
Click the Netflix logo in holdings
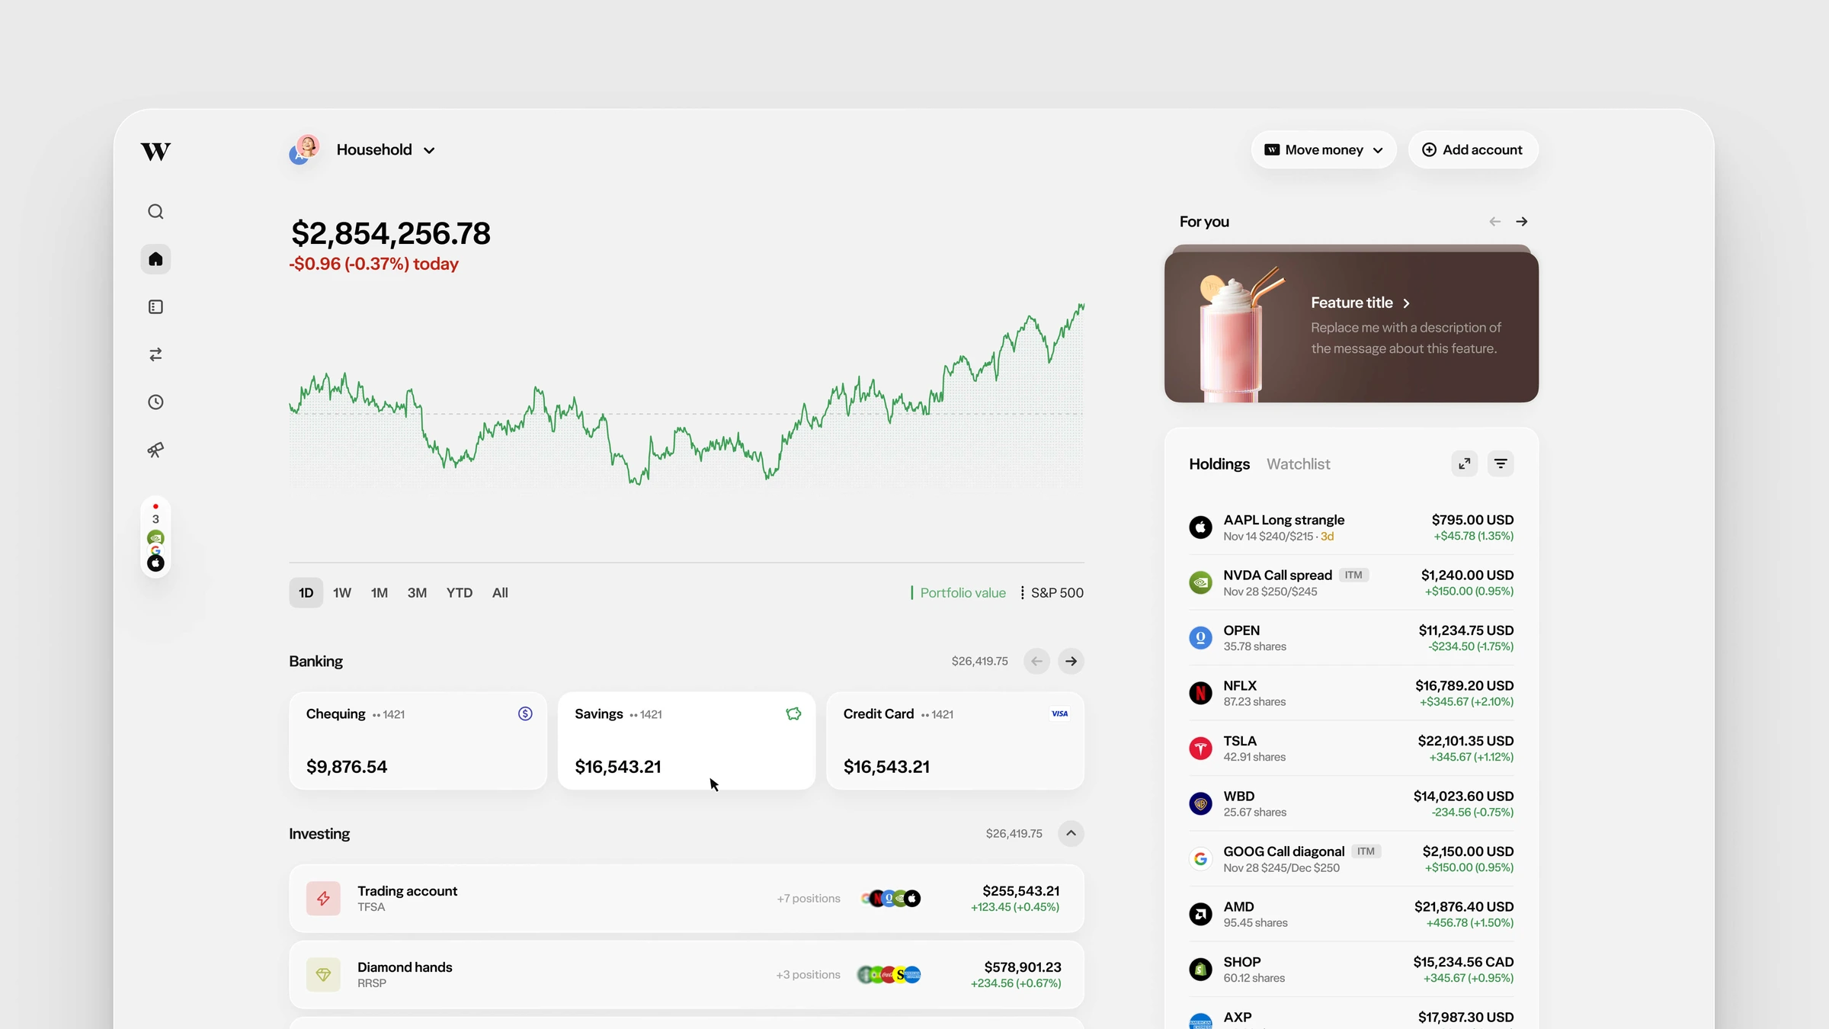(x=1200, y=693)
